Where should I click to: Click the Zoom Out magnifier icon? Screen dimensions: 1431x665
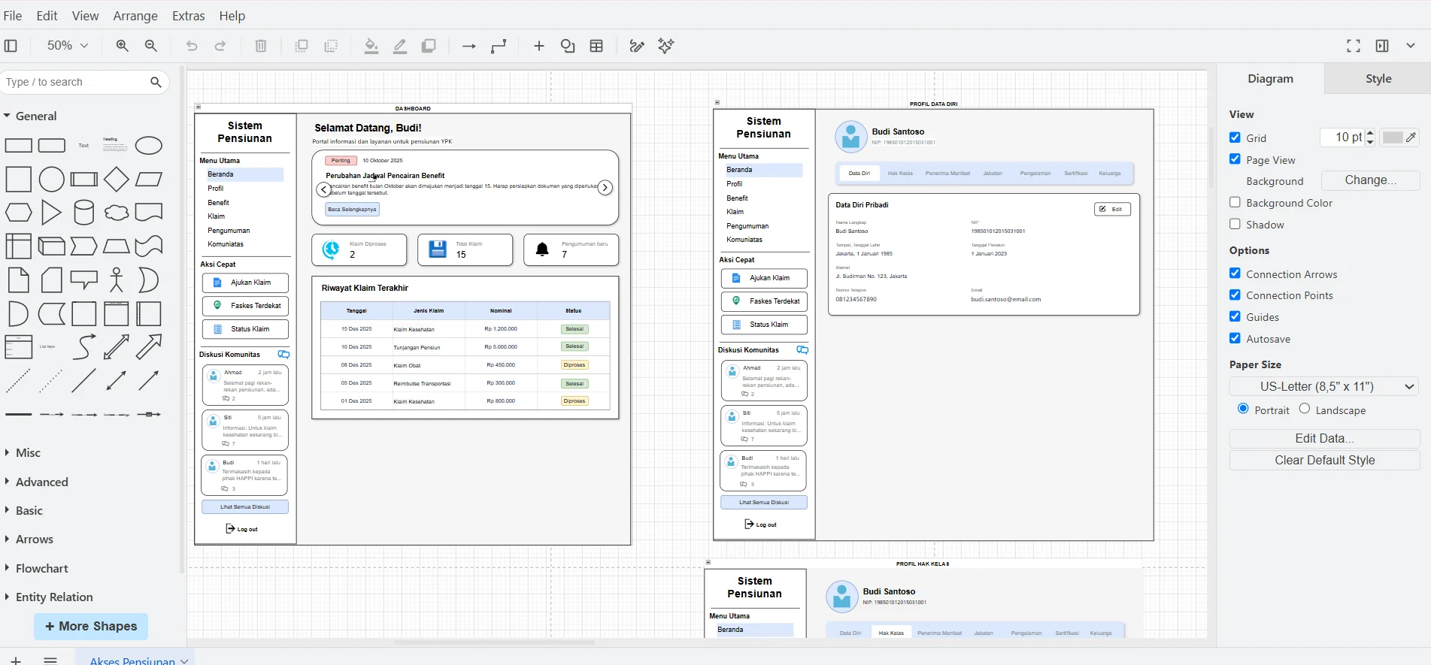pos(150,46)
